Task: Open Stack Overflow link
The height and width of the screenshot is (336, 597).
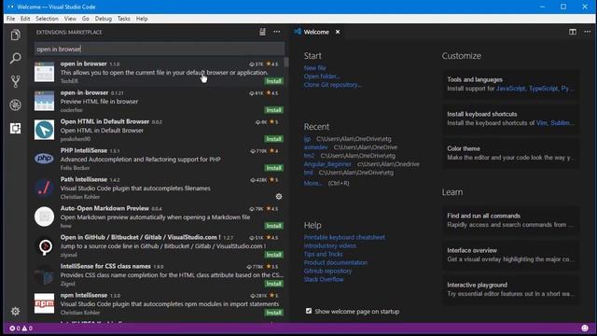Action: click(324, 279)
